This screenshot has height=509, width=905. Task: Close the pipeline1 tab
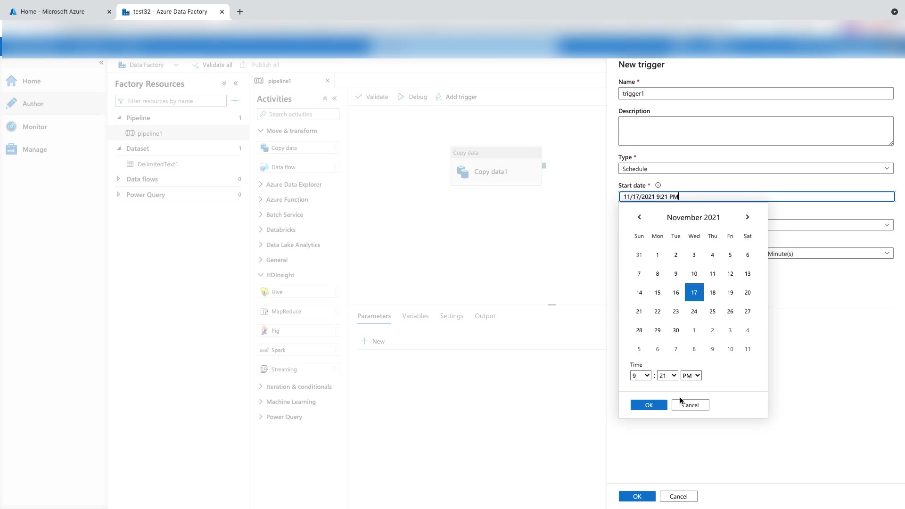328,81
